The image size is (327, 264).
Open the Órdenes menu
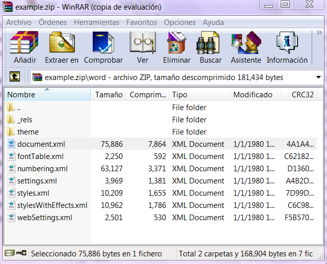coord(52,22)
